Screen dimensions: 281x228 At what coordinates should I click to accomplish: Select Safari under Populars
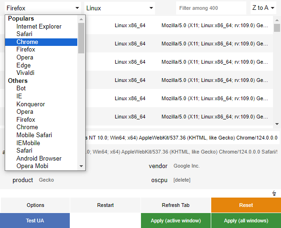pyautogui.click(x=41, y=34)
